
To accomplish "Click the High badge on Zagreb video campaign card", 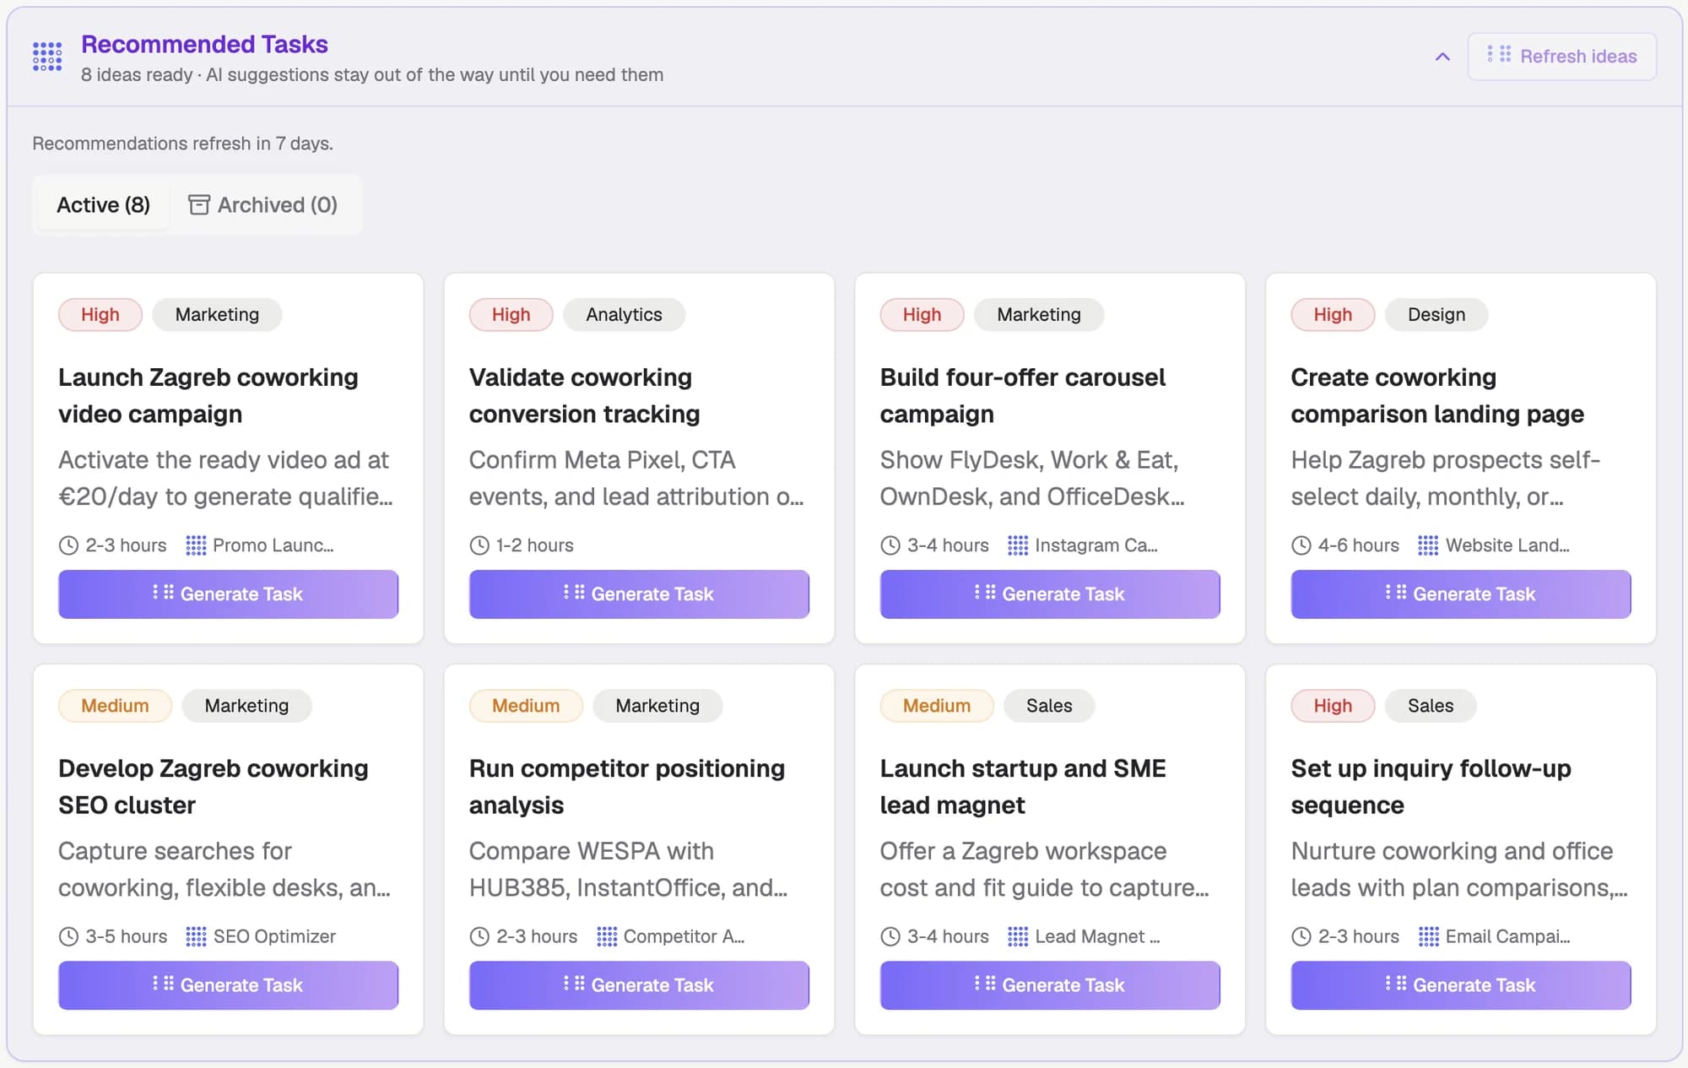I will coord(100,315).
